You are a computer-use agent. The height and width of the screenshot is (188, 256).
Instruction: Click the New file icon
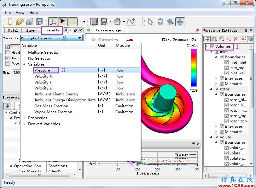pyautogui.click(x=10, y=22)
